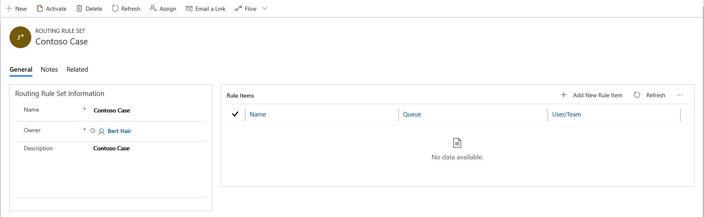Click the Email a Link label

tap(211, 9)
